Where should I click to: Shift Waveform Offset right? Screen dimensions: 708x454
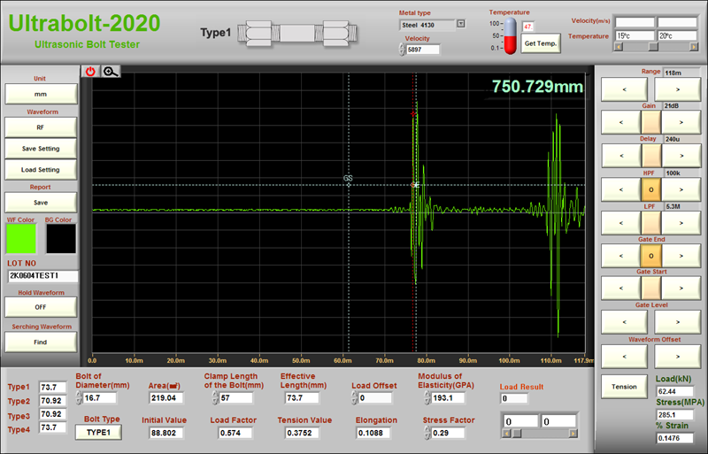(678, 357)
